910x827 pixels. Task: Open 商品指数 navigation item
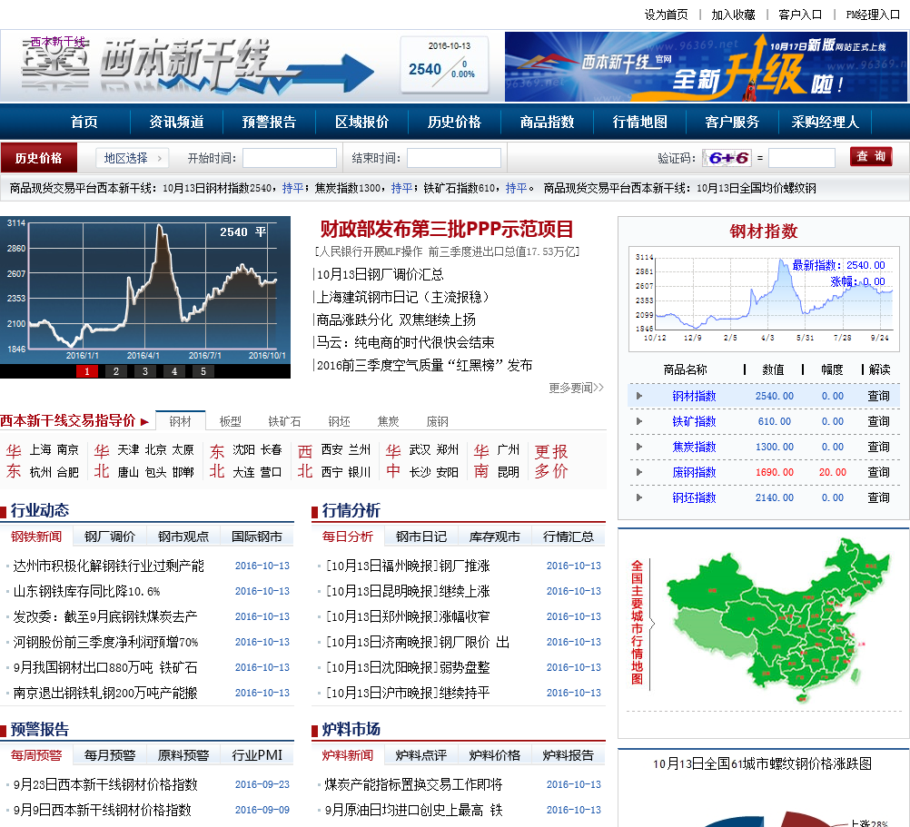[547, 122]
